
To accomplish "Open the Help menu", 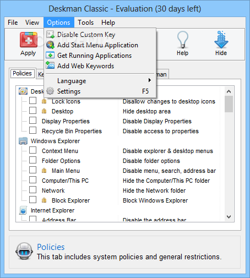I will 108,23.
